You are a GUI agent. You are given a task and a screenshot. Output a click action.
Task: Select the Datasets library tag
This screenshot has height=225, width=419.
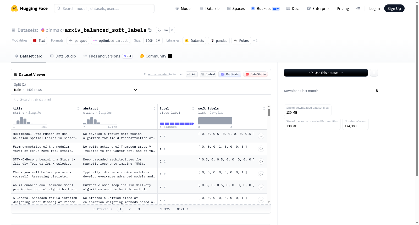click(195, 41)
